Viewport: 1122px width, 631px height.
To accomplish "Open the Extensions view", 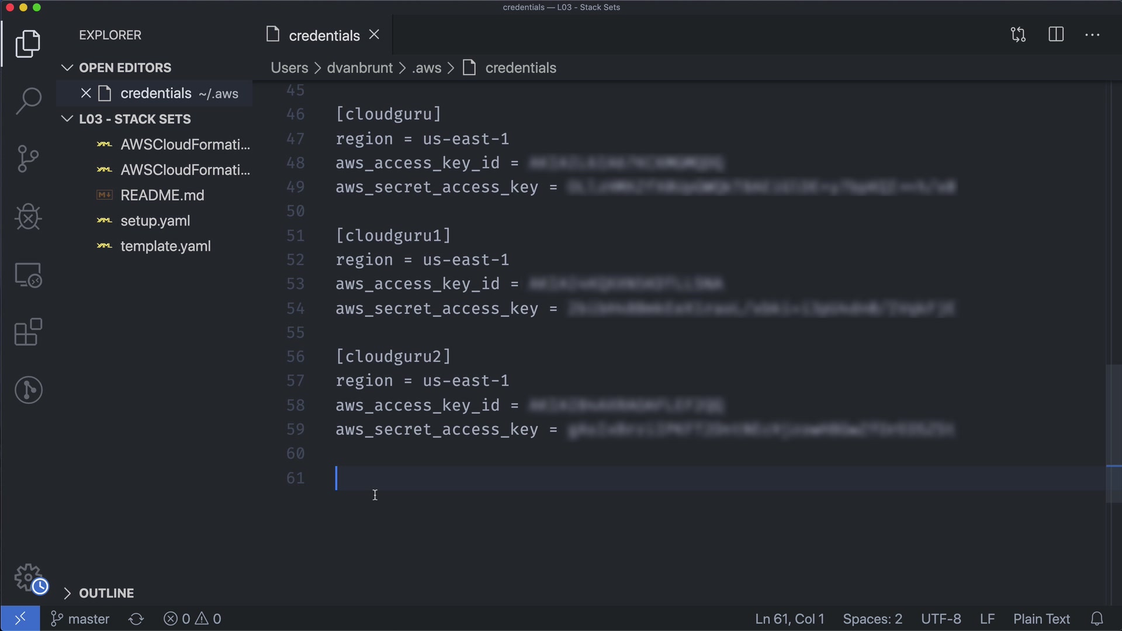I will (x=28, y=332).
